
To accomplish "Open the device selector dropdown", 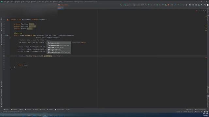I will click(x=139, y=5).
